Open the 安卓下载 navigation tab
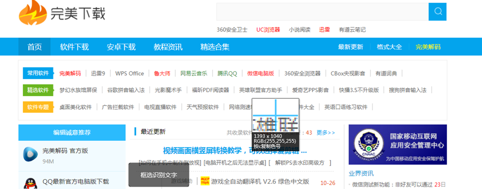This screenshot has height=189, width=482. [121, 47]
